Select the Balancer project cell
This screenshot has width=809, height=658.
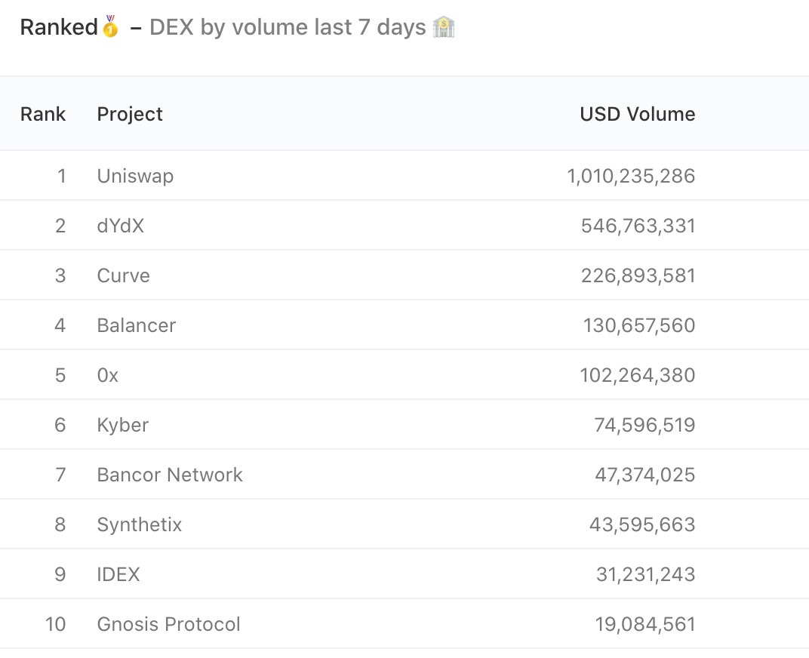click(136, 326)
